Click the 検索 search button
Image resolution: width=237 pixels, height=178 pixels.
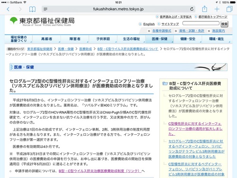[224, 24]
